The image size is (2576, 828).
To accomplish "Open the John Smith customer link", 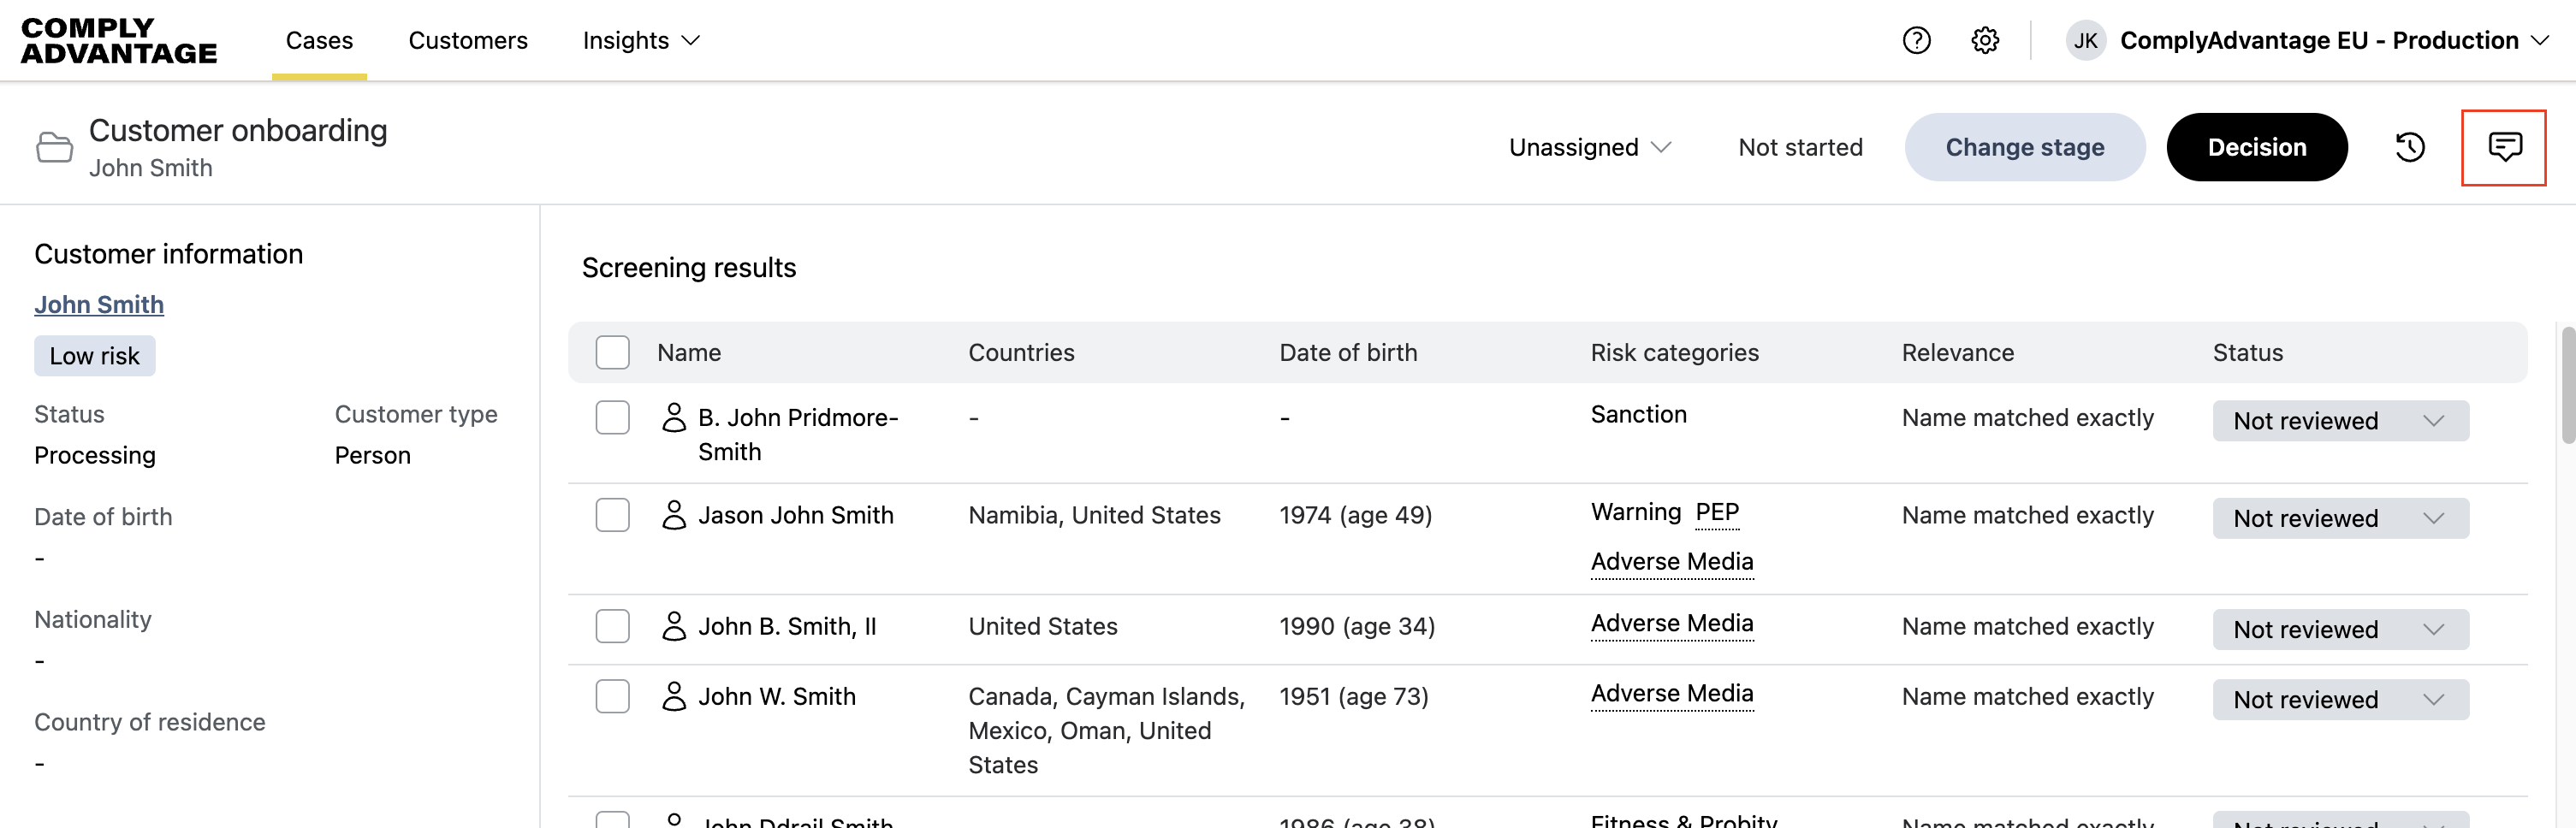I will point(99,304).
